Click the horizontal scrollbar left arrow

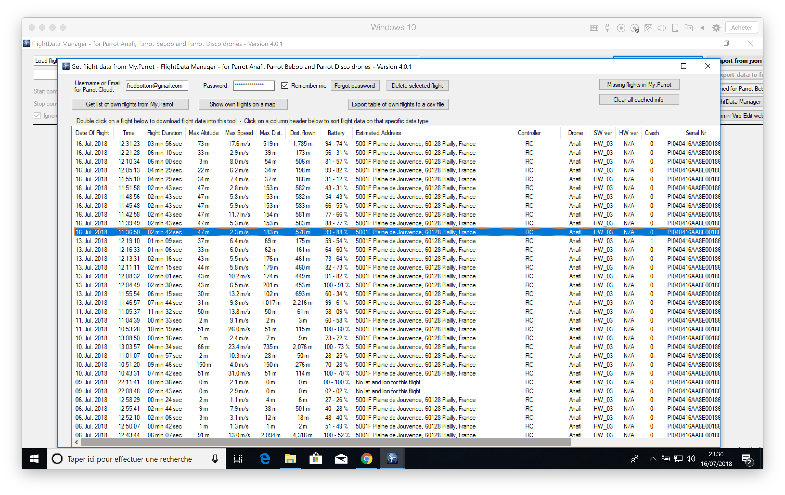point(77,442)
